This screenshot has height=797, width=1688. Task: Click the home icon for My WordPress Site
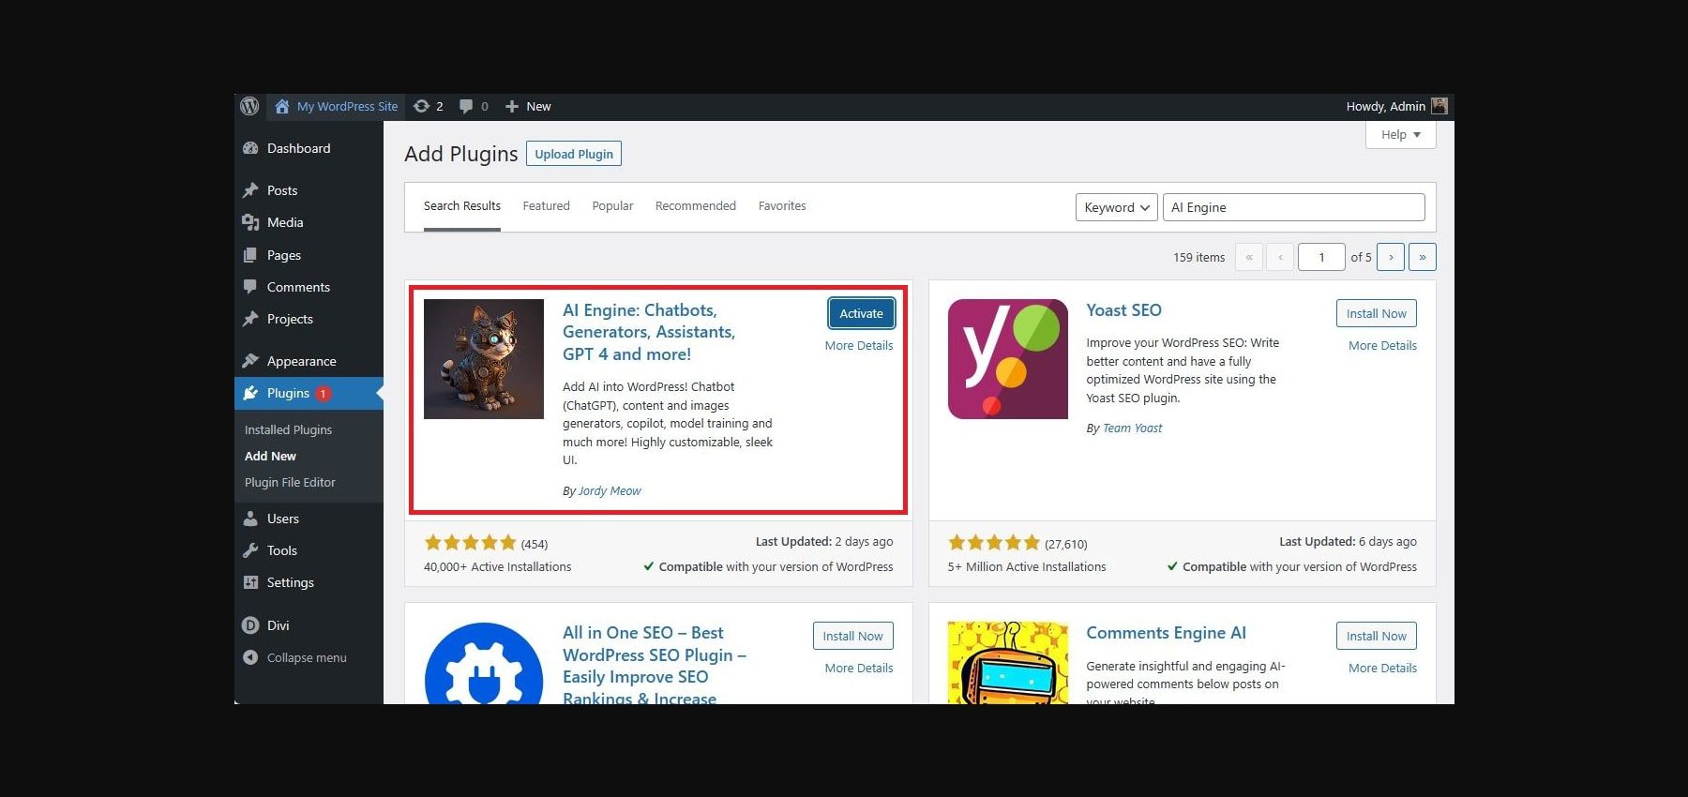281,106
